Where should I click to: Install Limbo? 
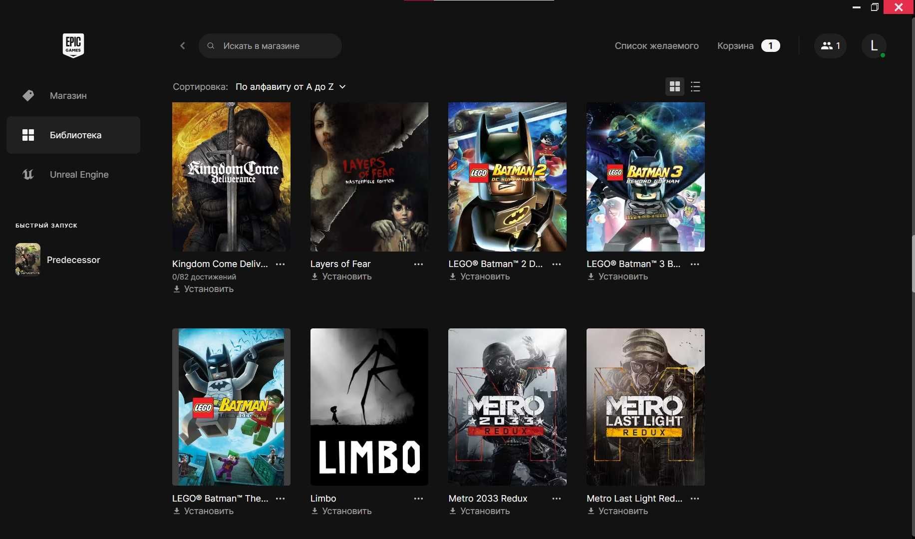(341, 511)
